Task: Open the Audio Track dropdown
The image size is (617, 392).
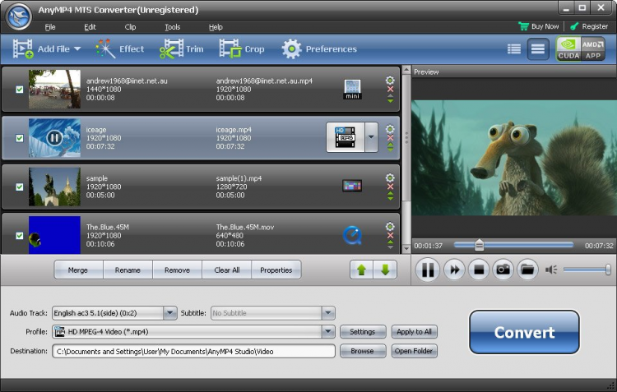Action: pyautogui.click(x=169, y=313)
